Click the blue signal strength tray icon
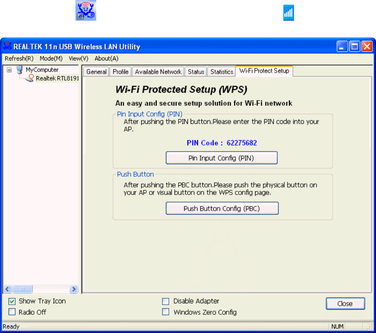376x333 pixels. click(x=288, y=13)
